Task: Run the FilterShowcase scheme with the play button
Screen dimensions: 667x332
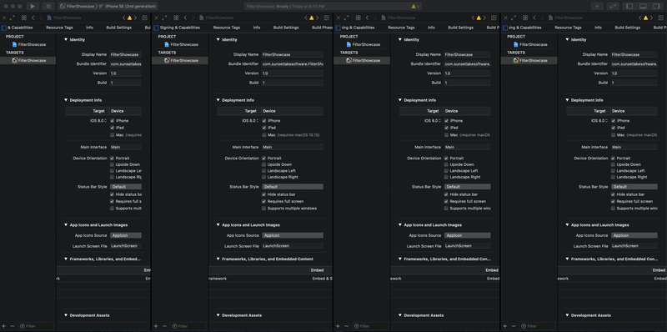Action: (x=33, y=7)
